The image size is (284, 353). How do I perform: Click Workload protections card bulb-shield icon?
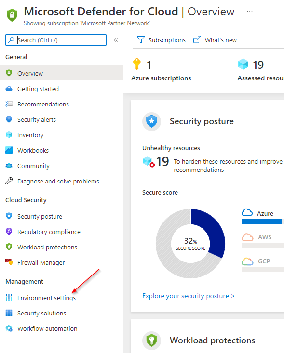coord(151,340)
